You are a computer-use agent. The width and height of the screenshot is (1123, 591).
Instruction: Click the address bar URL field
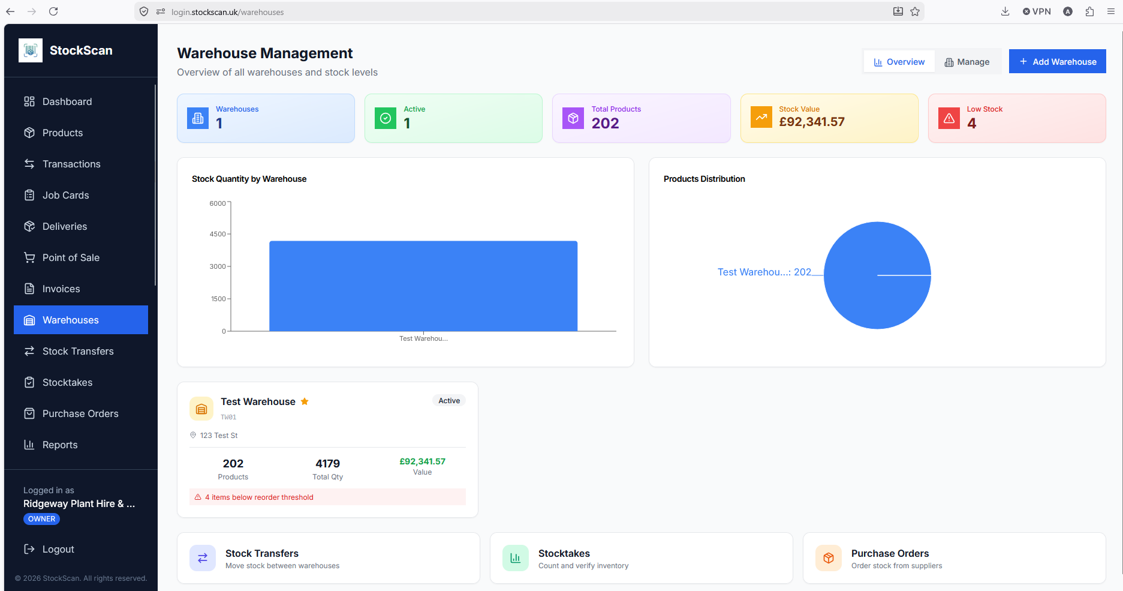point(528,11)
